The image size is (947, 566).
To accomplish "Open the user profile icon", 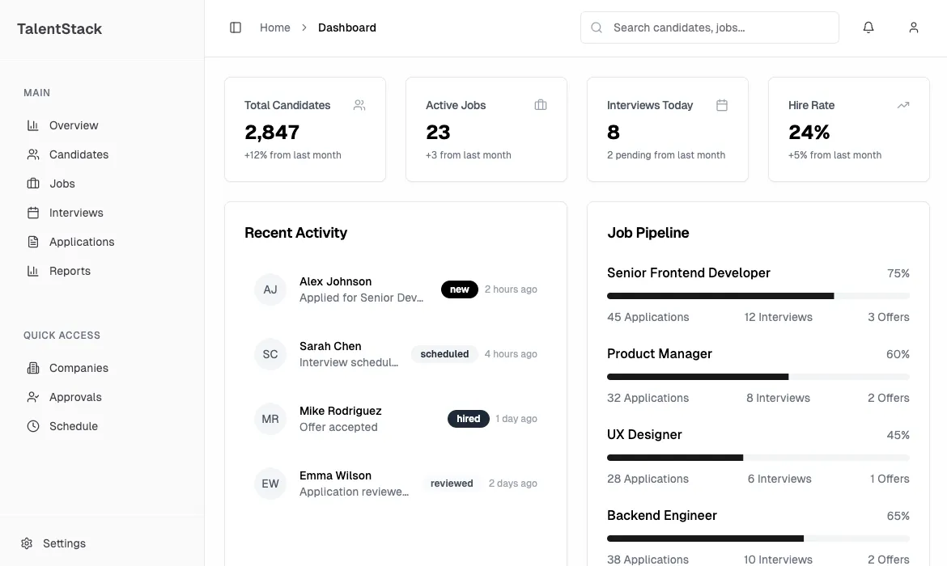I will 913,27.
